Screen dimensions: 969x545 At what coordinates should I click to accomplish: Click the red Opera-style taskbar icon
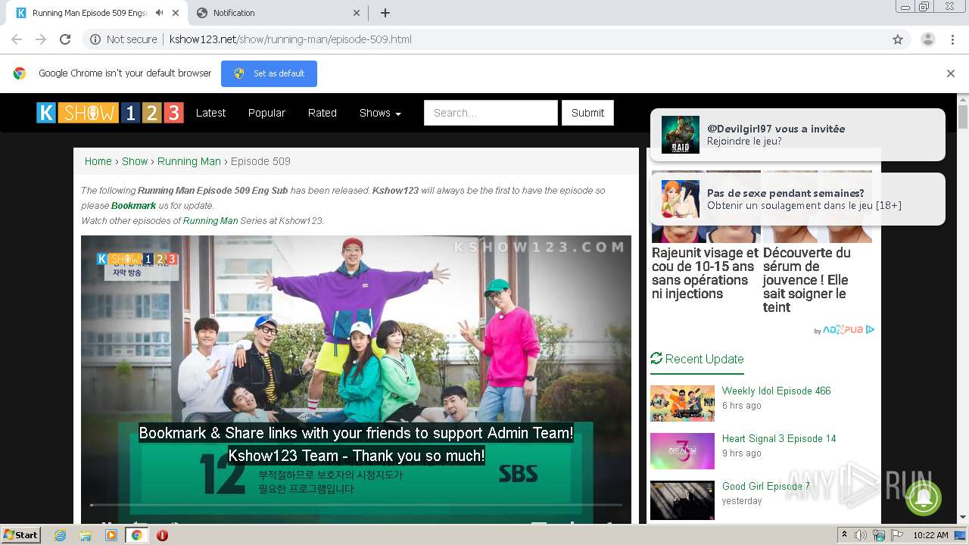pos(162,535)
